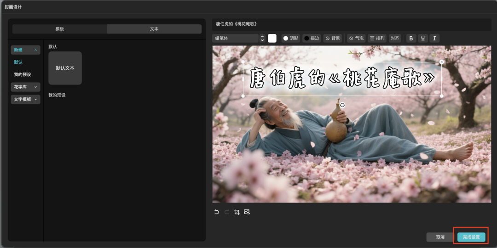This screenshot has height=248, width=497.
Task: Delete the text box using its X handle
Action: point(442,62)
